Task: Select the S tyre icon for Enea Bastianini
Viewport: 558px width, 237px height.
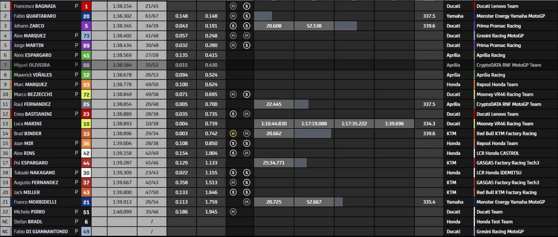Action: tap(233, 114)
